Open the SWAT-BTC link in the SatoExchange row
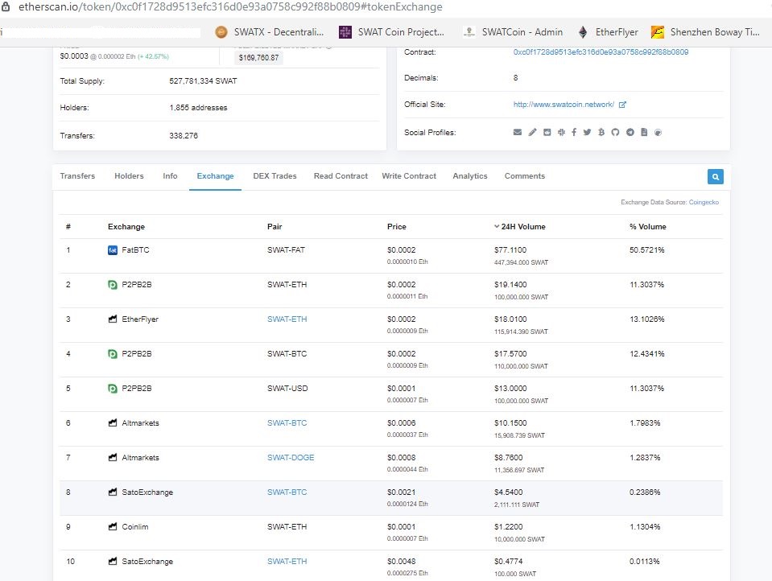The image size is (772, 581). (x=287, y=492)
